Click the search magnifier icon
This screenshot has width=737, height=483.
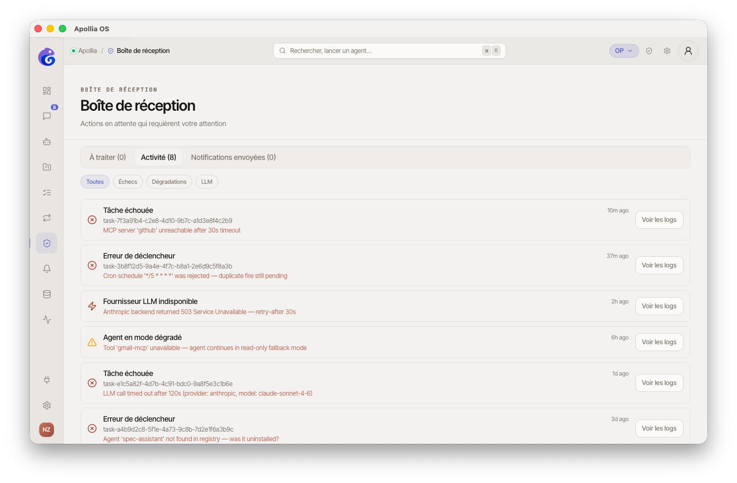283,51
